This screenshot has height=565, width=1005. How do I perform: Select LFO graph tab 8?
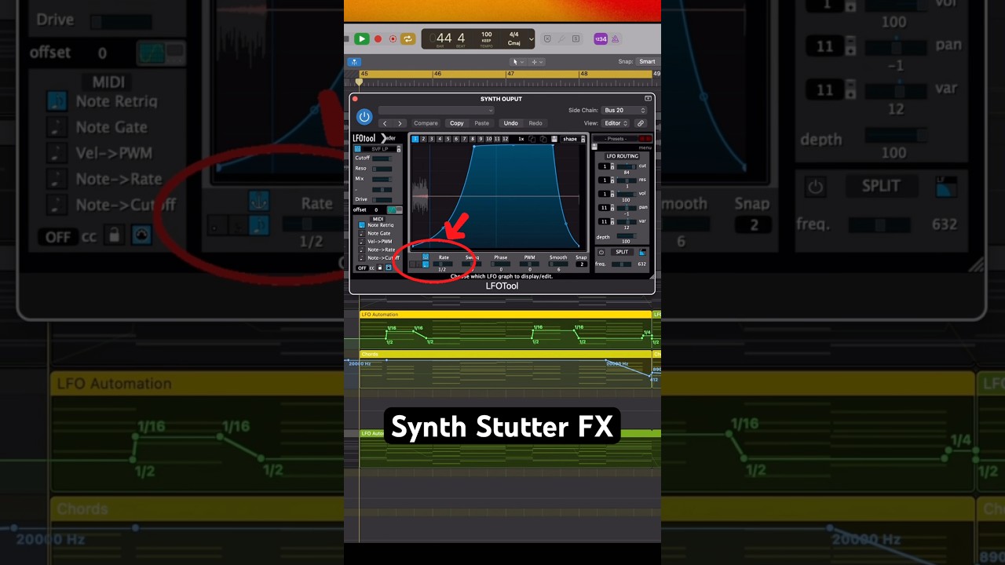click(x=472, y=139)
